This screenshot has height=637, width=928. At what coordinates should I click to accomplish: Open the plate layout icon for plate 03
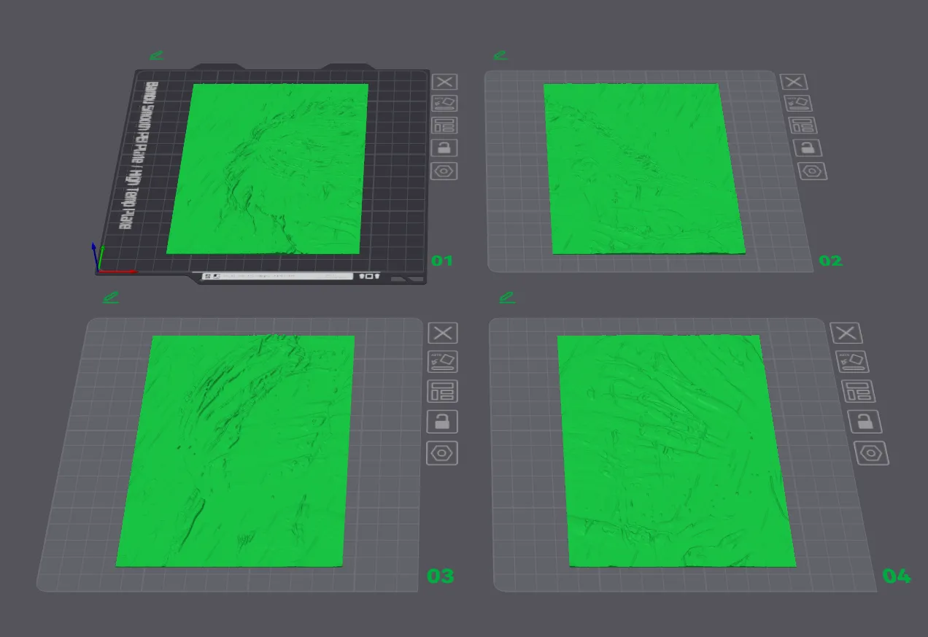coord(443,391)
